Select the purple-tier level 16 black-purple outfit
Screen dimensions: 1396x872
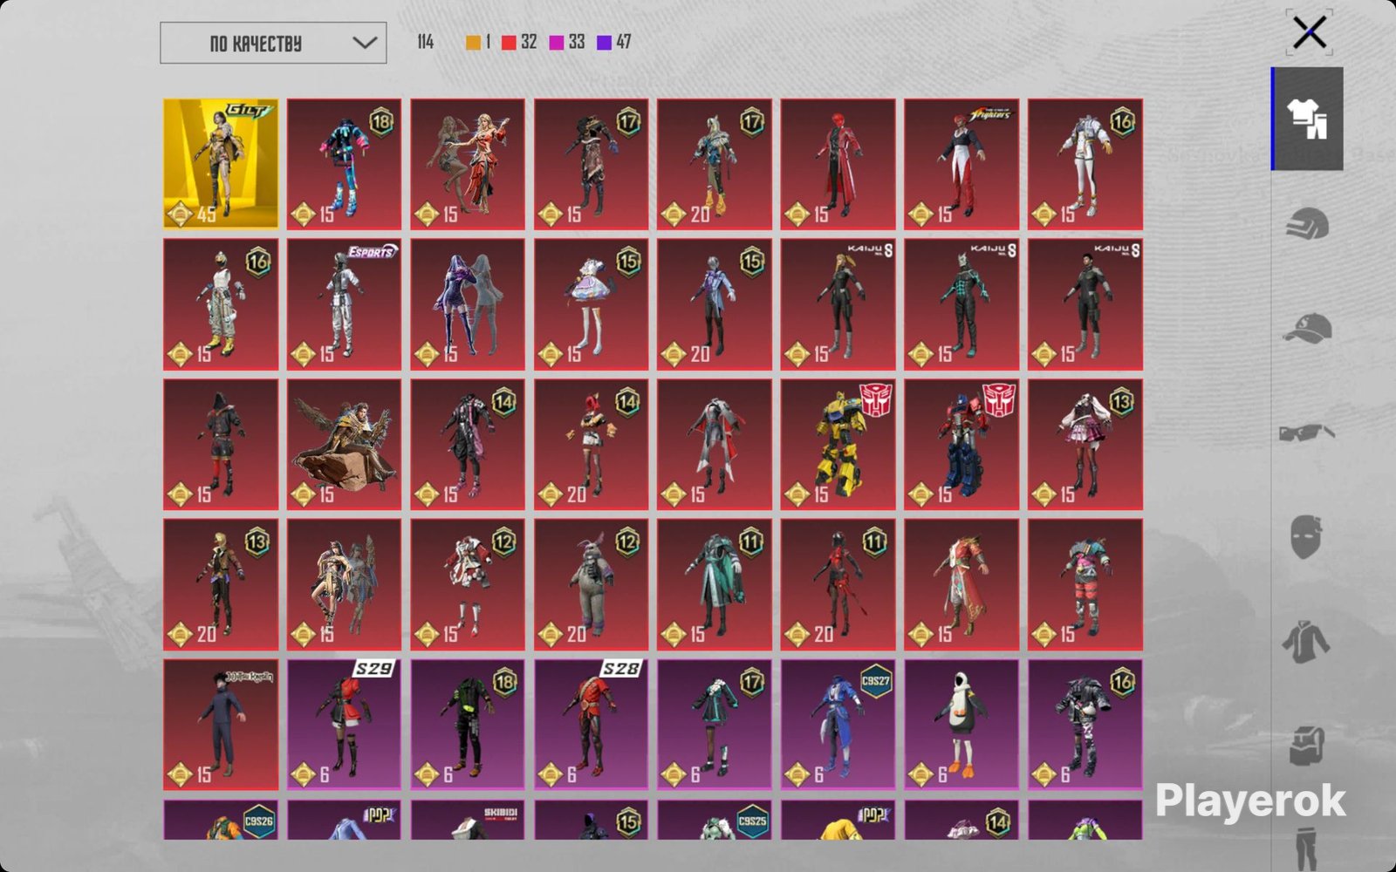pos(1085,725)
